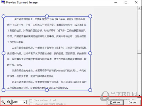Select the left-middle crop handle
Image resolution: width=142 pixels, height=106 pixels.
[x=3, y=53]
